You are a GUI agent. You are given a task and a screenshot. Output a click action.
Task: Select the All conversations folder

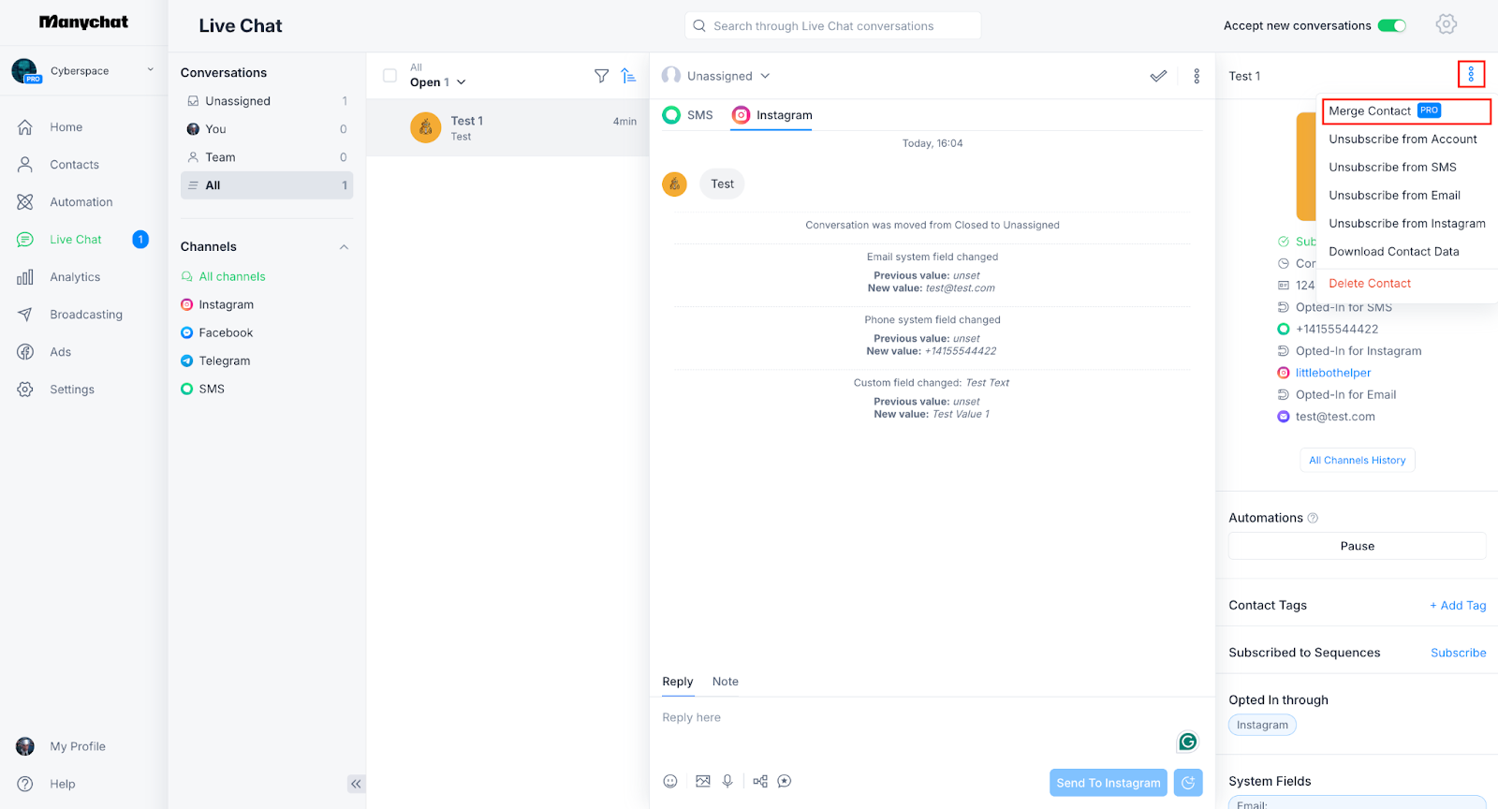[x=267, y=185]
